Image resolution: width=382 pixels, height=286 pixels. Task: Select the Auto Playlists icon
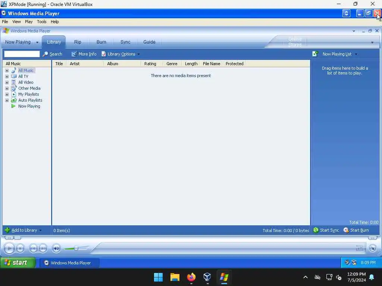(x=14, y=100)
